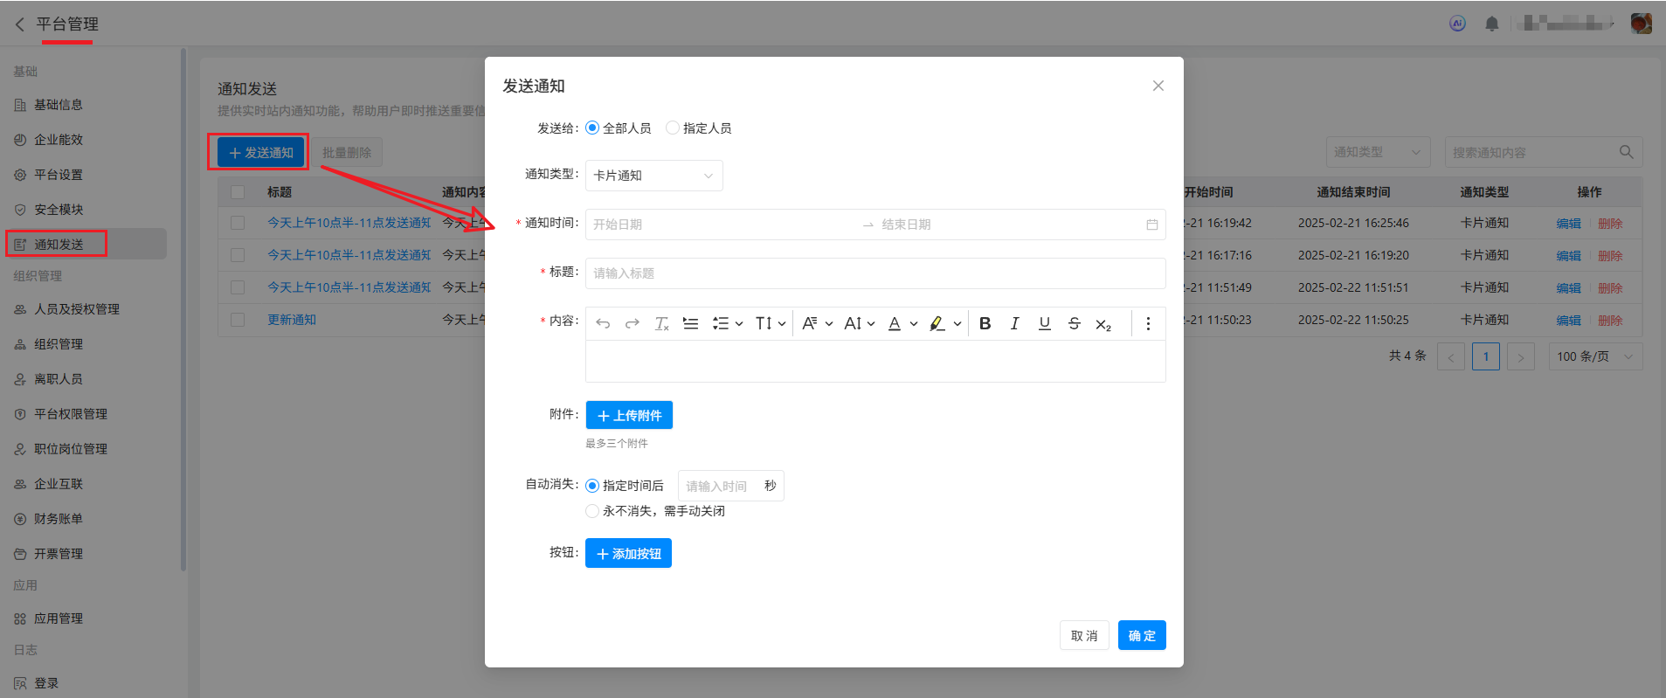Click the 请输入标题 title field
Viewport: 1666px width, 698px height.
coord(874,273)
